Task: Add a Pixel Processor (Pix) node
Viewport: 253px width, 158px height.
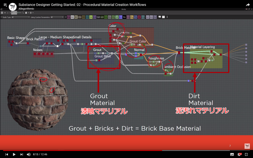Action: pyautogui.click(x=124, y=17)
